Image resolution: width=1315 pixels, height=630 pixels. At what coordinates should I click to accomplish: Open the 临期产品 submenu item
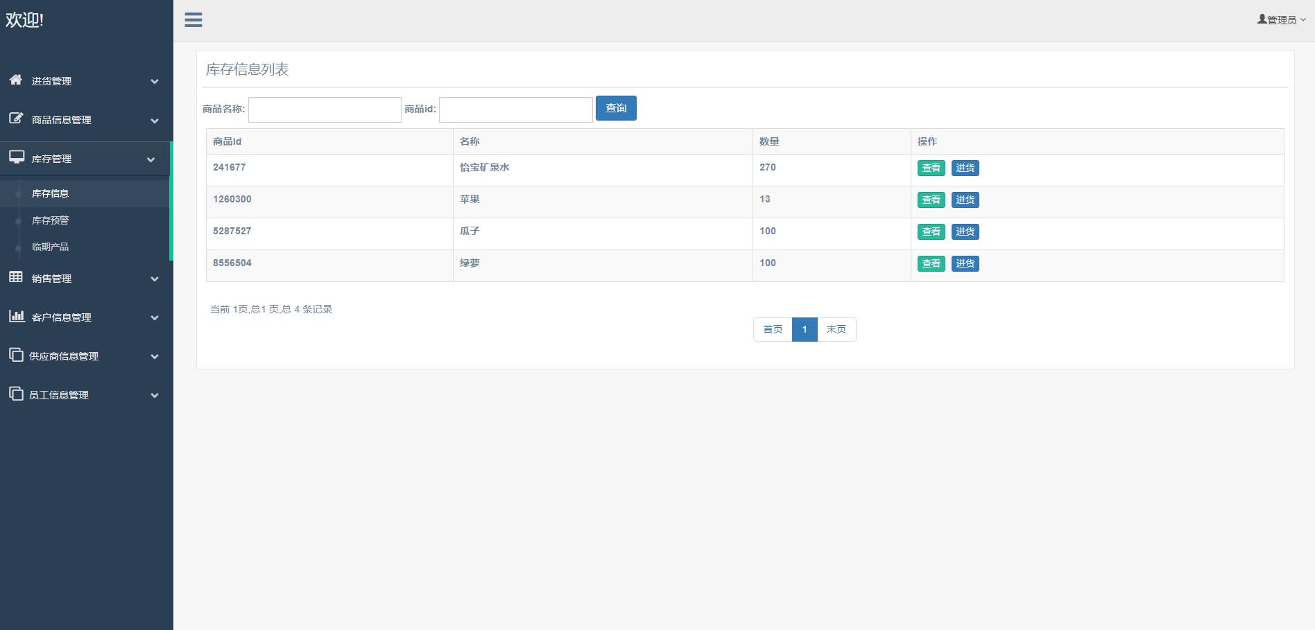51,247
